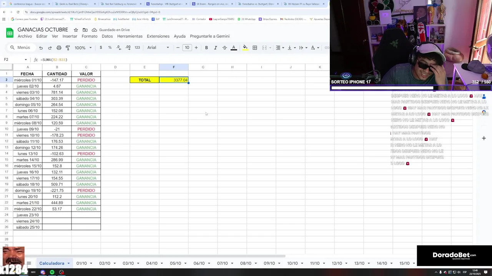This screenshot has height=276, width=492.
Task: Open the fill color picker
Action: [245, 48]
